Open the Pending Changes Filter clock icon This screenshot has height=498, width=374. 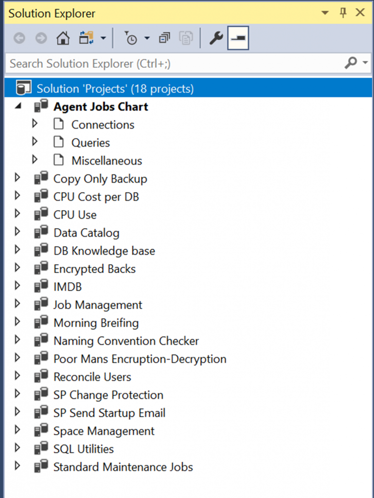131,38
